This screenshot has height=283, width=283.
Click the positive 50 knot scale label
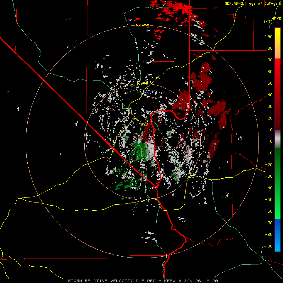(x=270, y=83)
